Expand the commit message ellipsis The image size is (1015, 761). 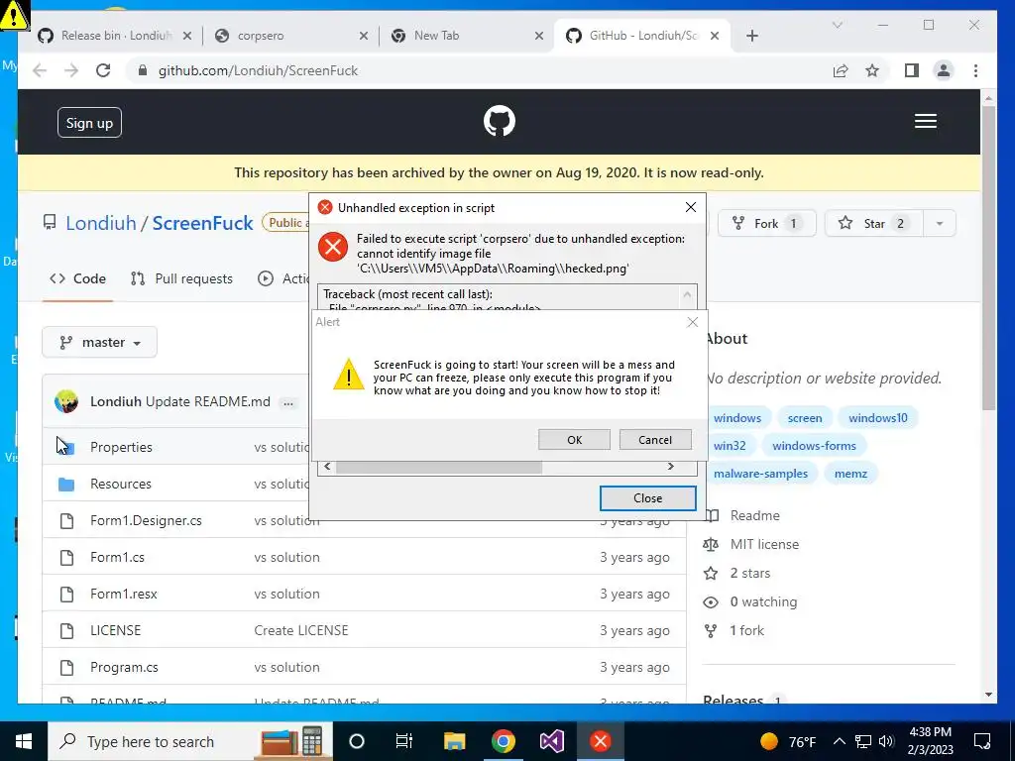click(288, 402)
